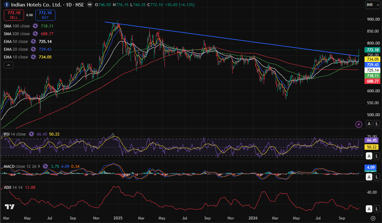The height and width of the screenshot is (223, 382).
Task: Select the EMA 20 close legend label
Action: pos(16,49)
